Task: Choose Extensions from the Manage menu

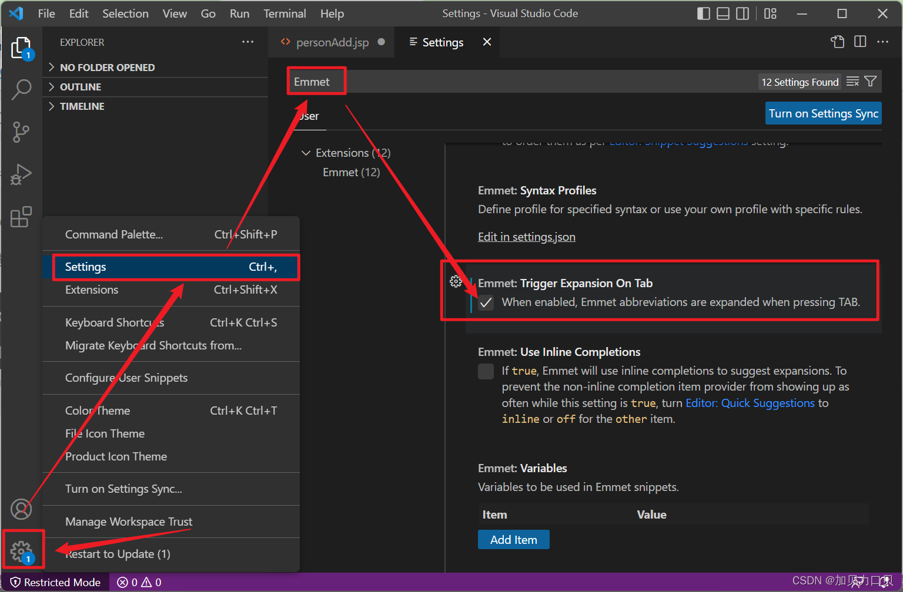Action: pyautogui.click(x=171, y=290)
